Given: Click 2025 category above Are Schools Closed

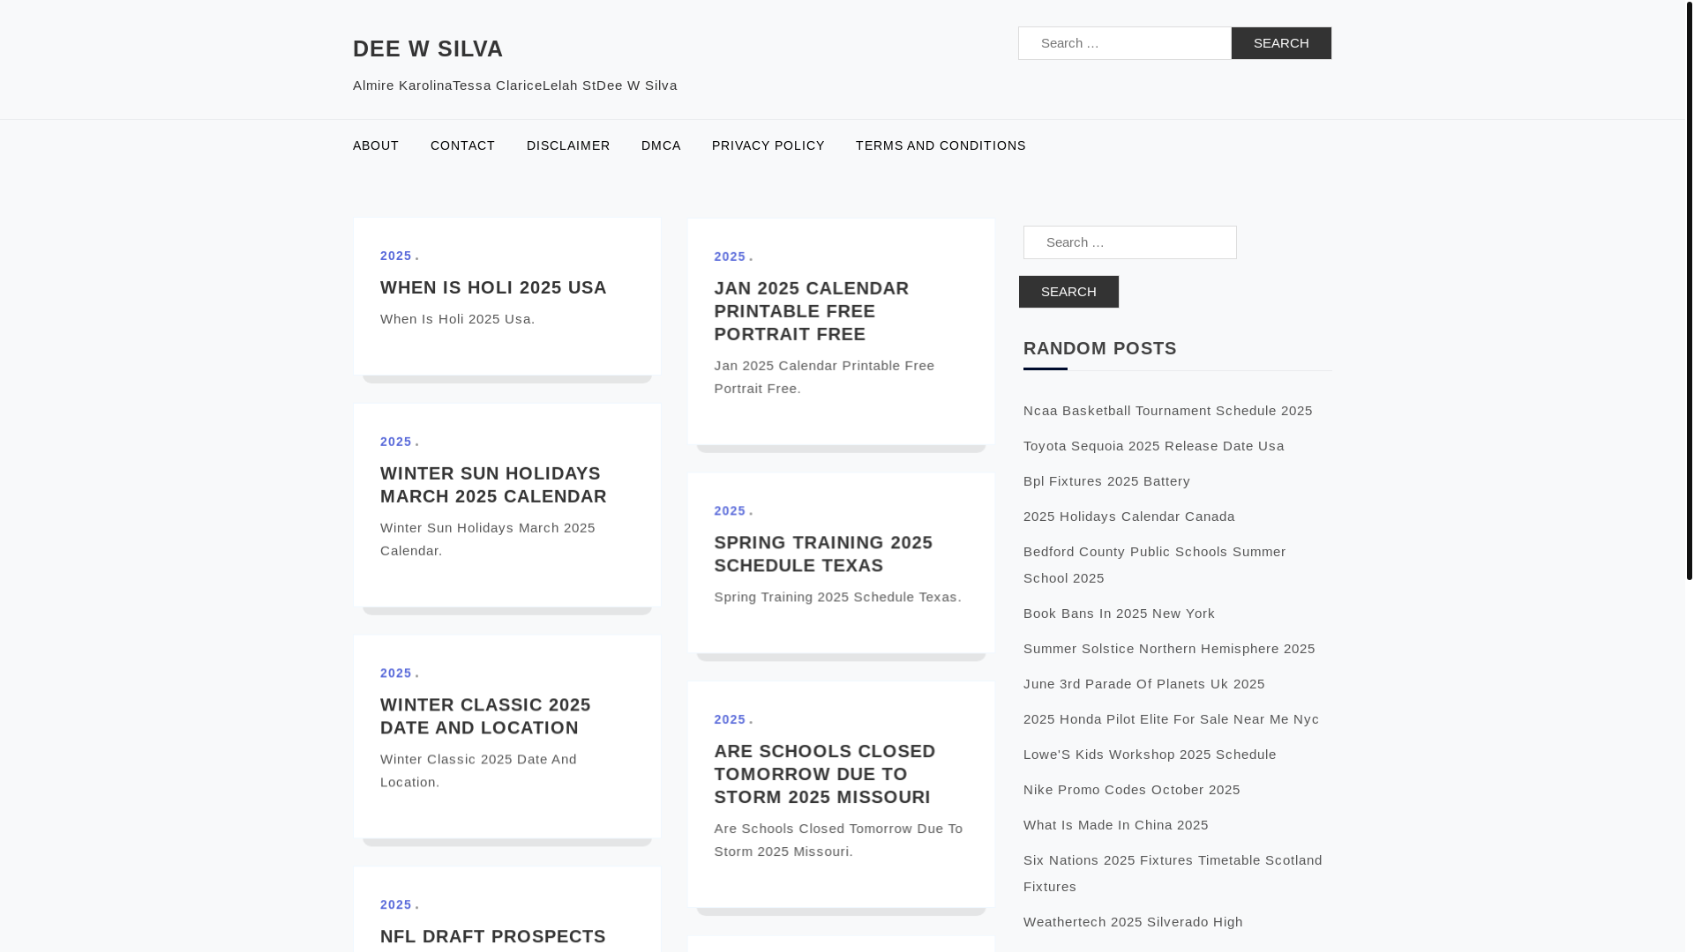Looking at the screenshot, I should (730, 719).
